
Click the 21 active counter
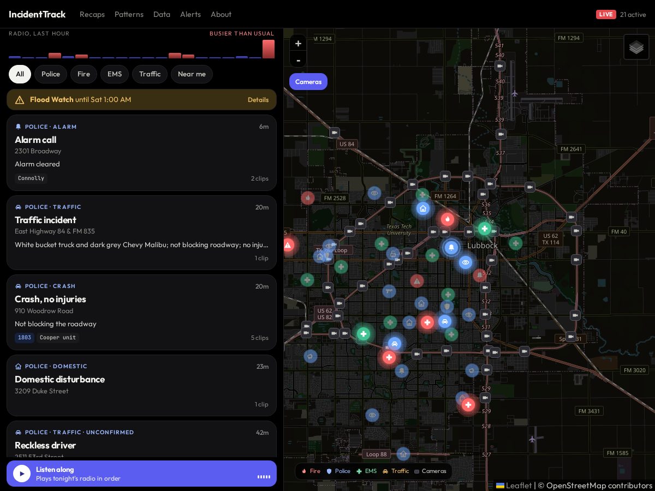(633, 14)
